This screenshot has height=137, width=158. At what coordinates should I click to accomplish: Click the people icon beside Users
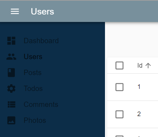(x=11, y=57)
